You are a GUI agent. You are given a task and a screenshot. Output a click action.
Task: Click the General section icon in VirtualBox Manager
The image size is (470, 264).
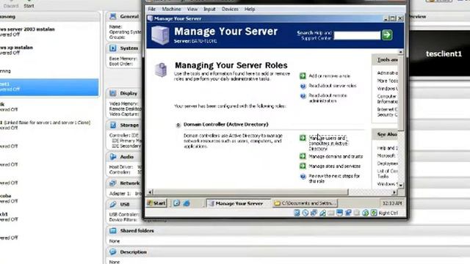pos(113,16)
